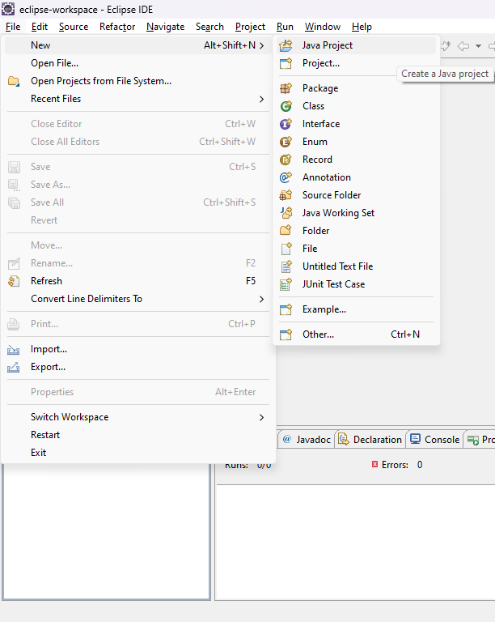Screen dimensions: 495x622
Task: Open the Source menu
Action: click(74, 27)
